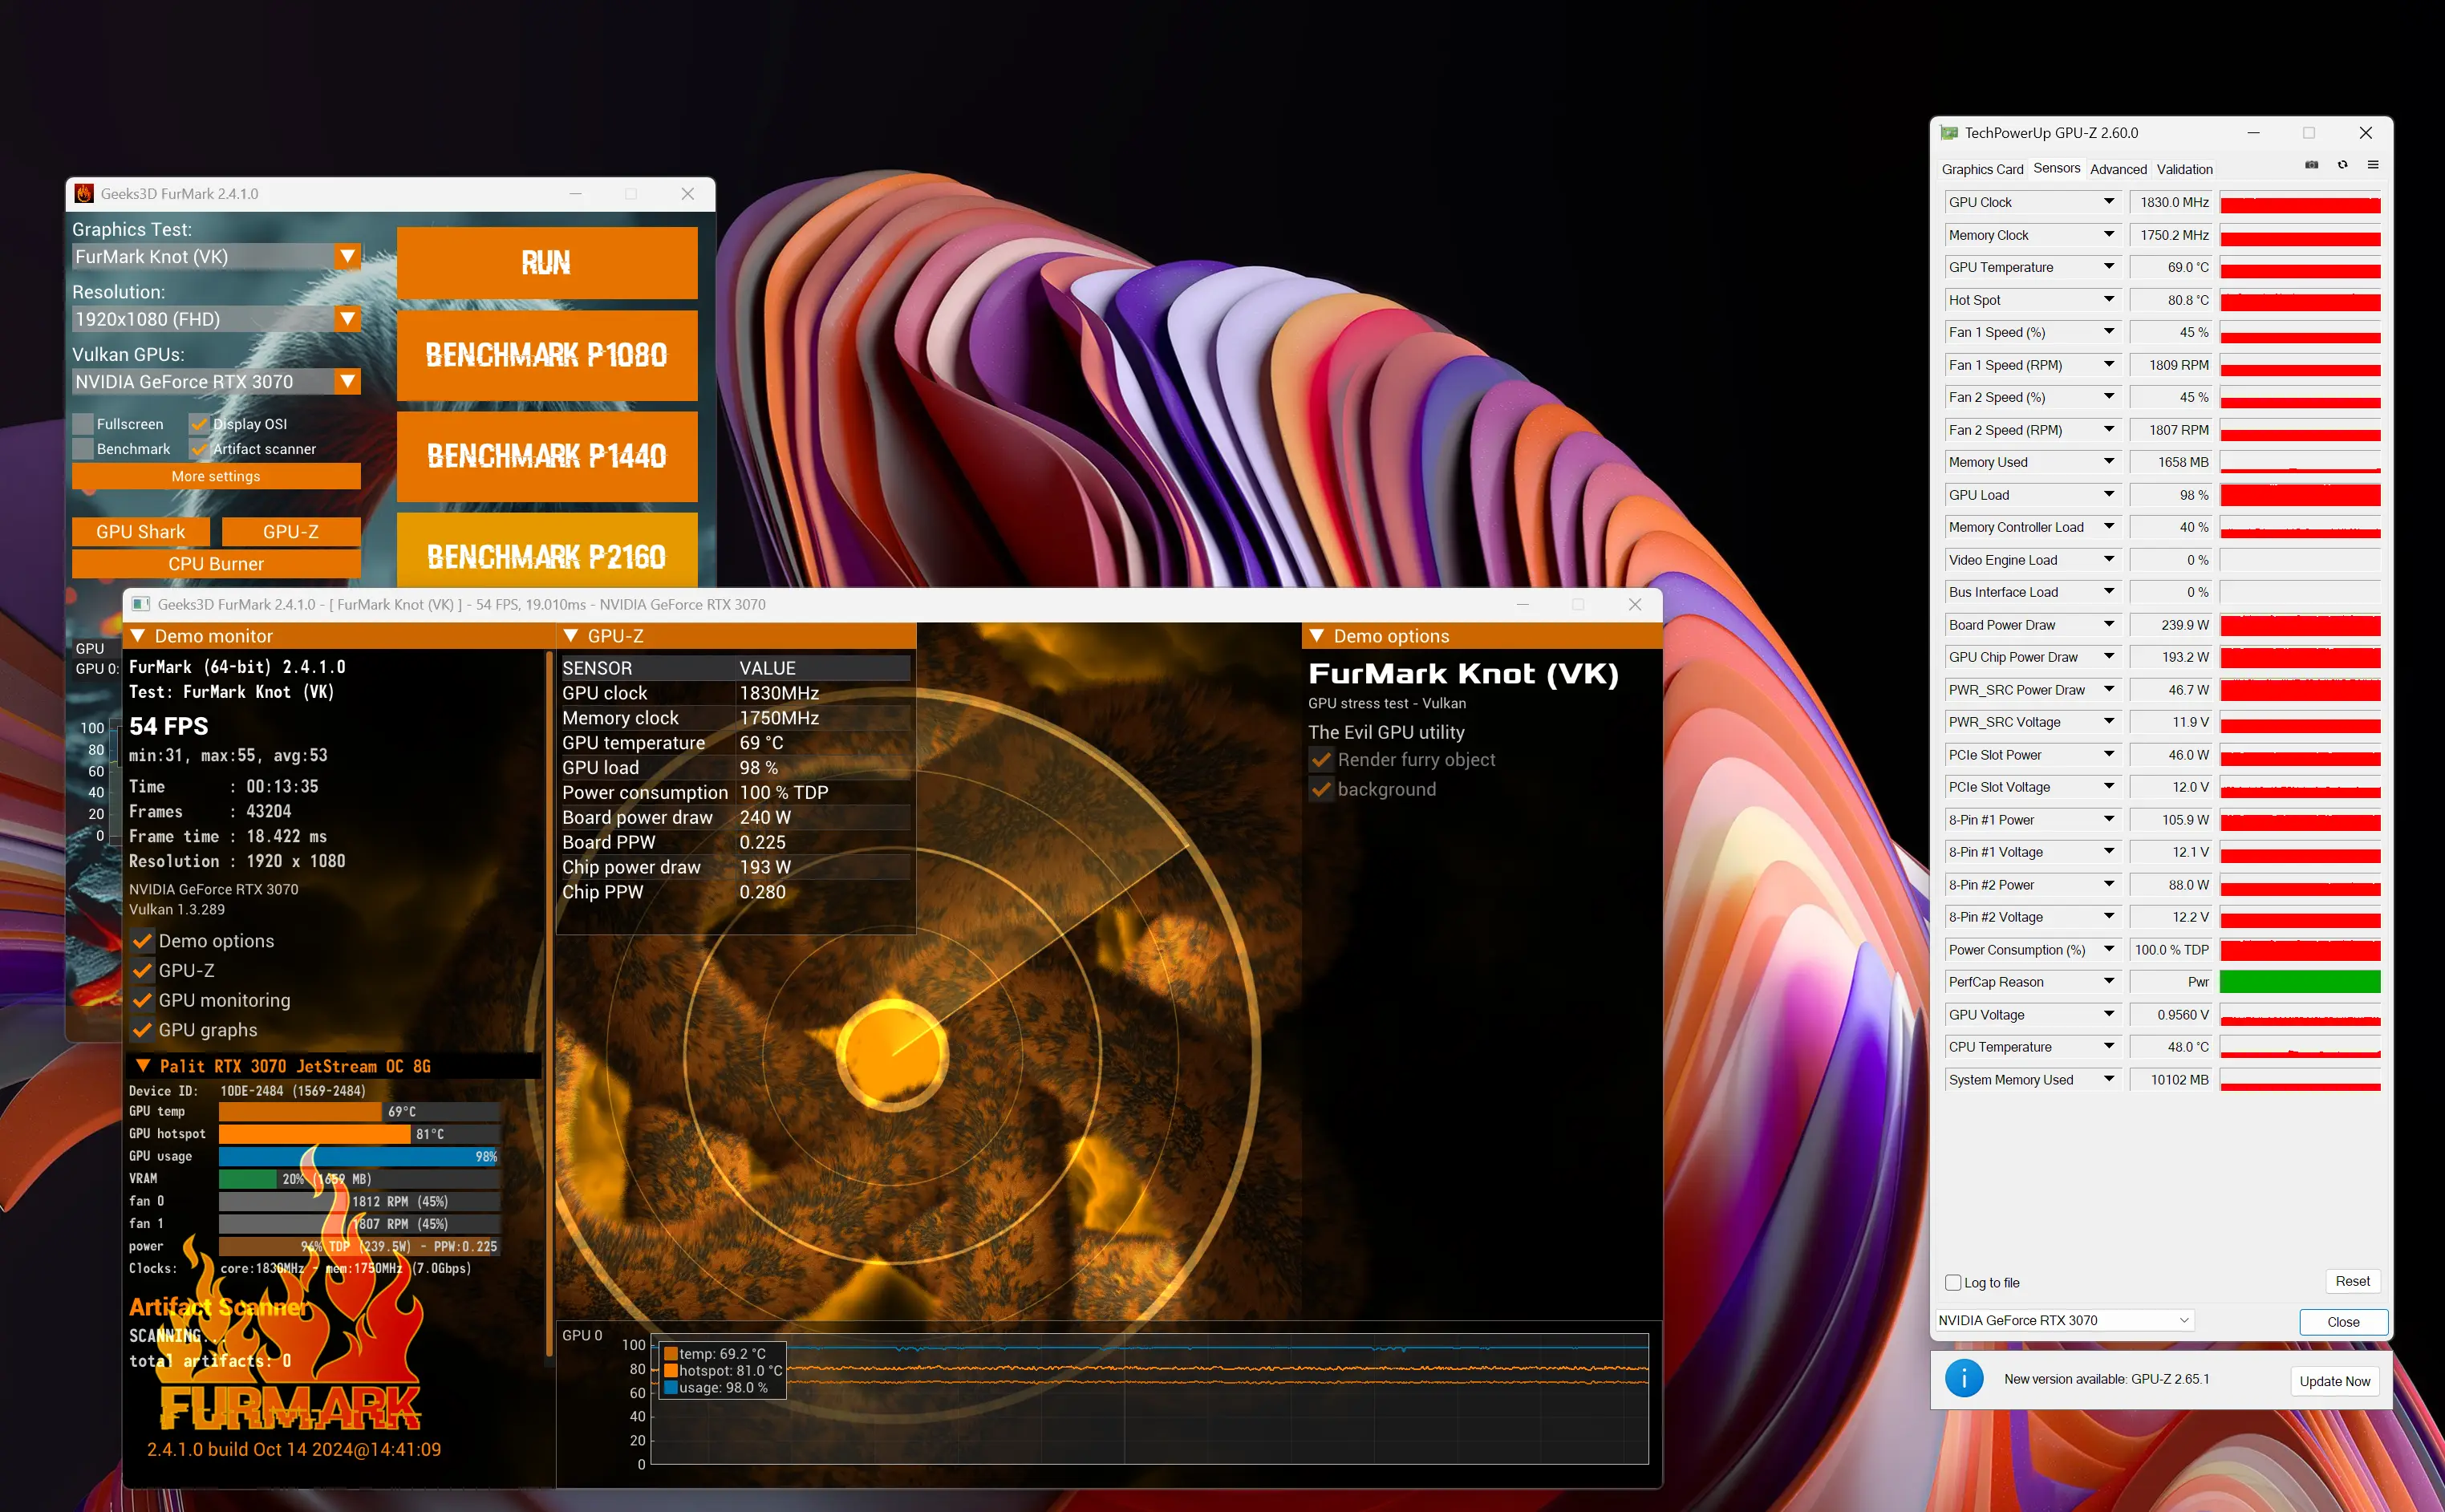Collapse the Demo options panel

[1317, 636]
